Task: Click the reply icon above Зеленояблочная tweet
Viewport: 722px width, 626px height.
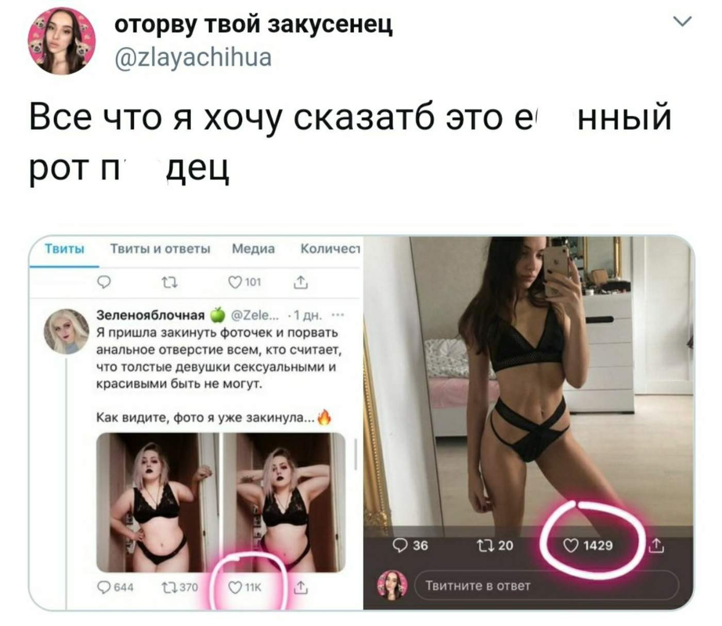Action: tap(104, 282)
